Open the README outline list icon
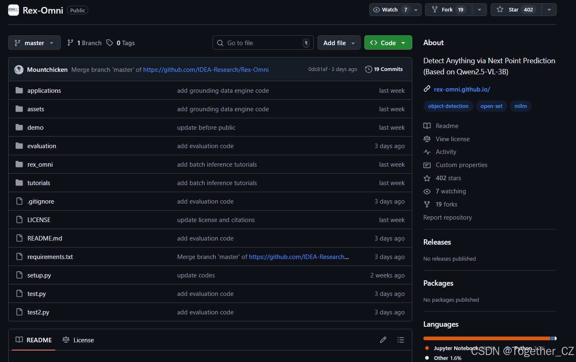The height and width of the screenshot is (362, 576). [401, 340]
